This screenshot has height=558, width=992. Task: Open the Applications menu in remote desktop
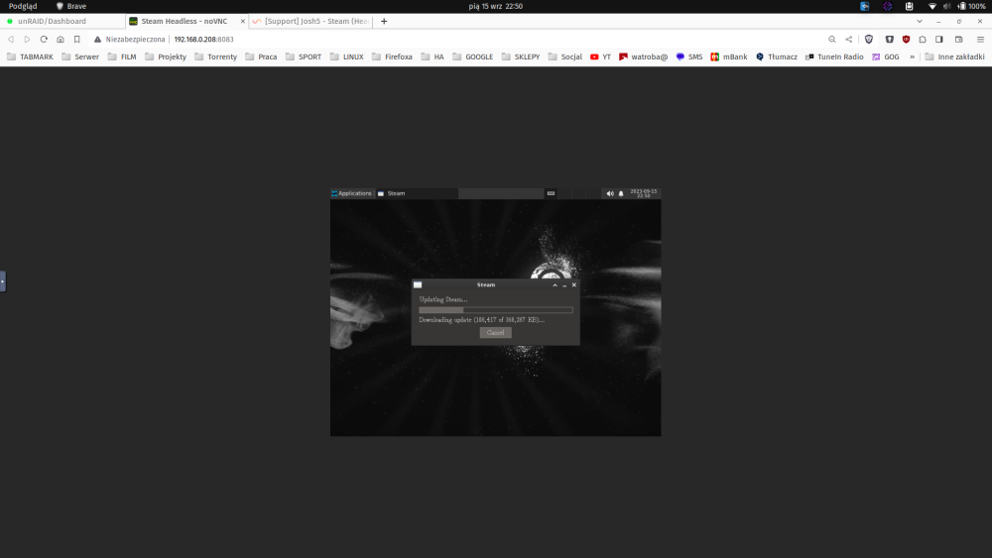point(352,193)
